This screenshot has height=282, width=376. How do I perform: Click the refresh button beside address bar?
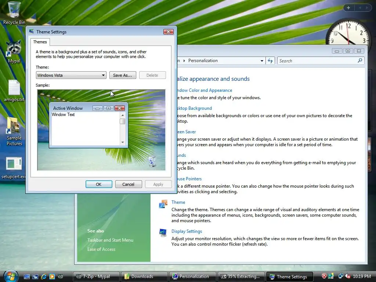[270, 61]
